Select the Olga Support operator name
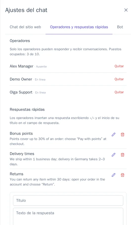 pyautogui.click(x=21, y=92)
